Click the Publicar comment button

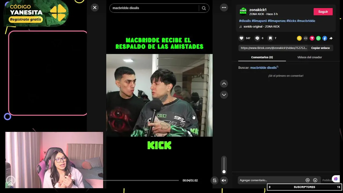327,180
